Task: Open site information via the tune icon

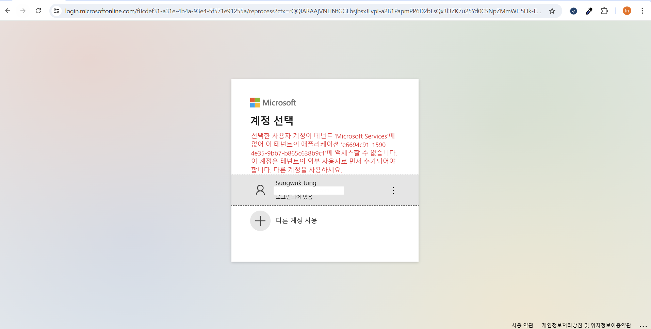Action: (56, 11)
